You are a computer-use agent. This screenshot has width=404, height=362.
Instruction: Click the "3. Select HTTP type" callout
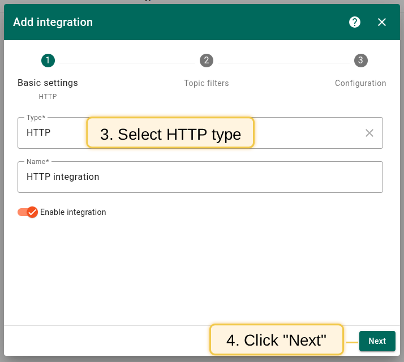tap(170, 133)
